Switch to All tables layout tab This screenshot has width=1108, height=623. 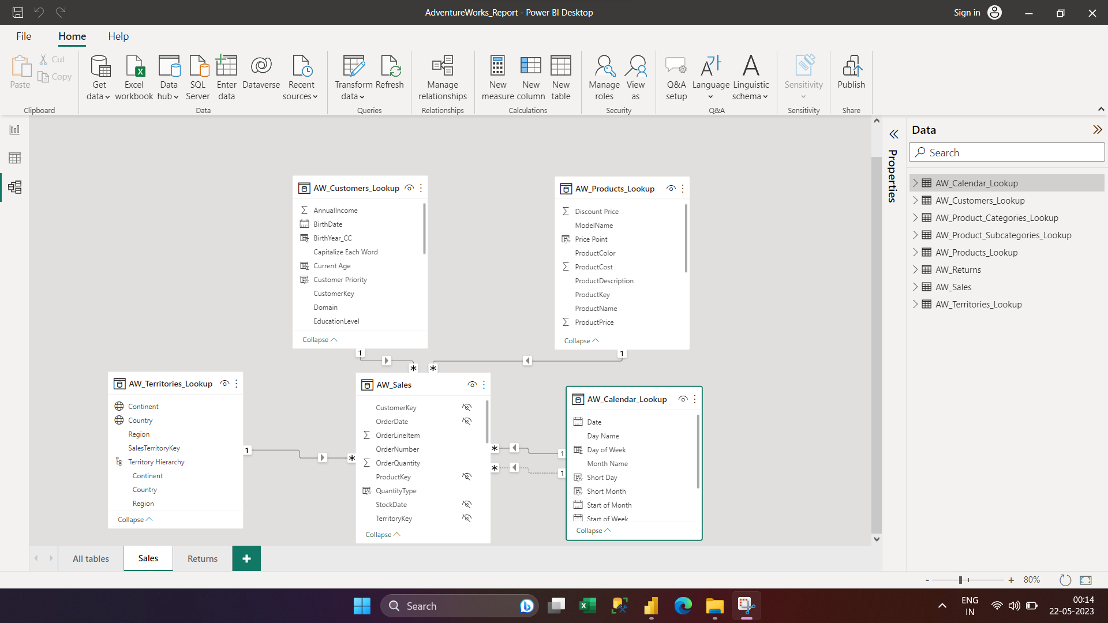point(91,558)
